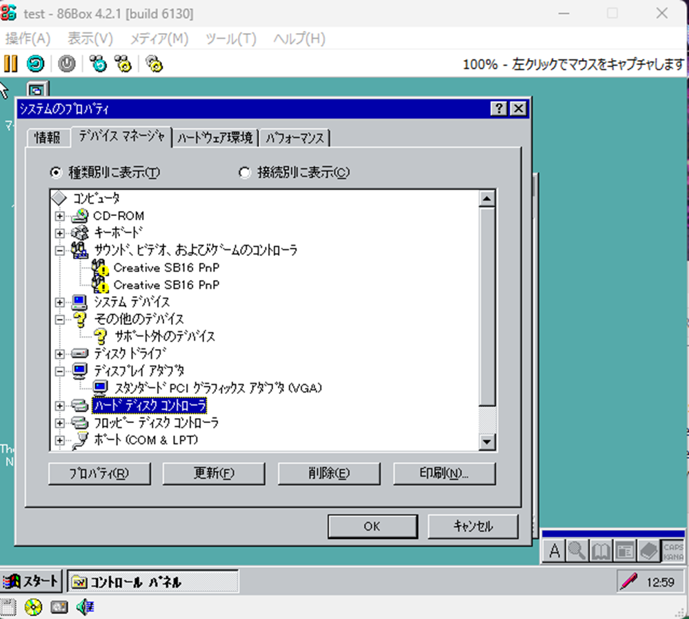Select the 種類別に表示 radio button

tap(56, 173)
